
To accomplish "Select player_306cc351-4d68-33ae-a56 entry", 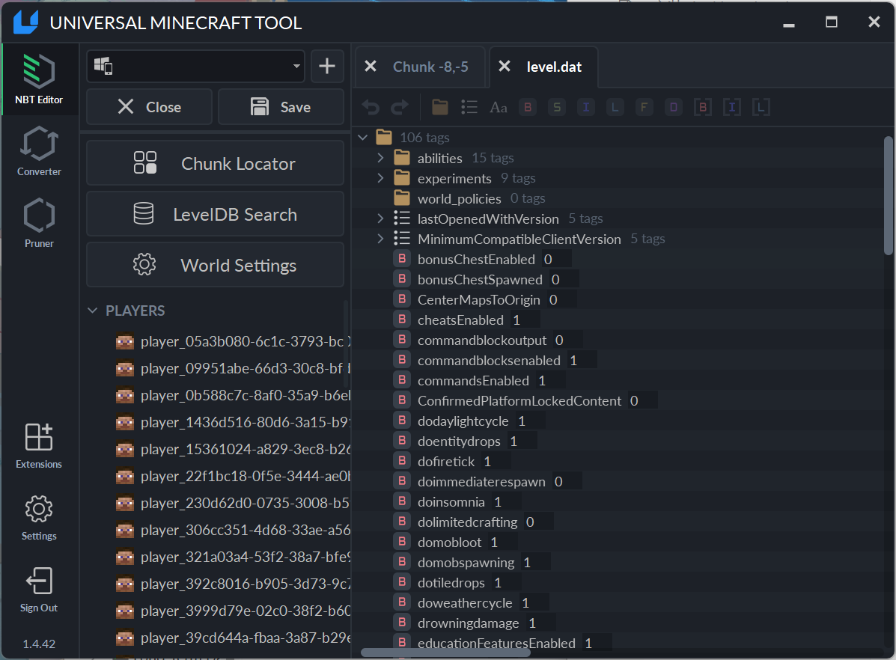I will click(233, 531).
